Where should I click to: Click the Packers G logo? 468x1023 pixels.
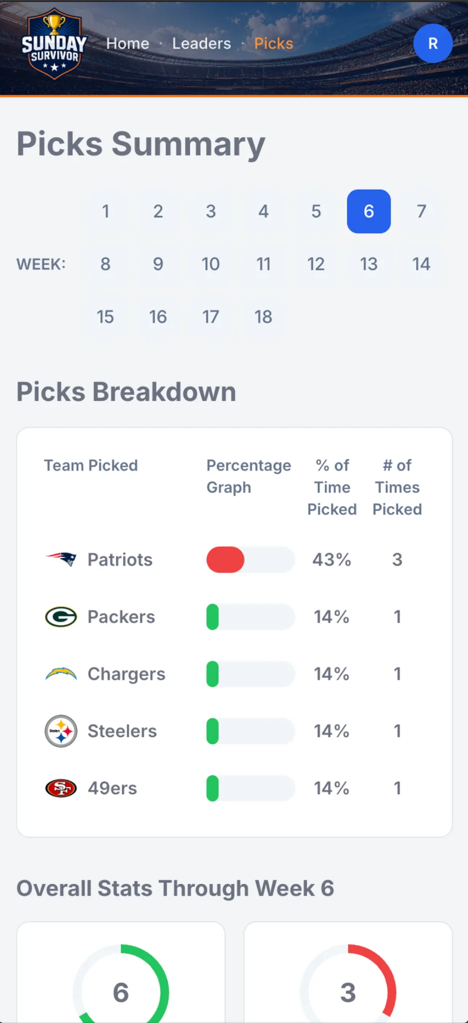(x=61, y=616)
